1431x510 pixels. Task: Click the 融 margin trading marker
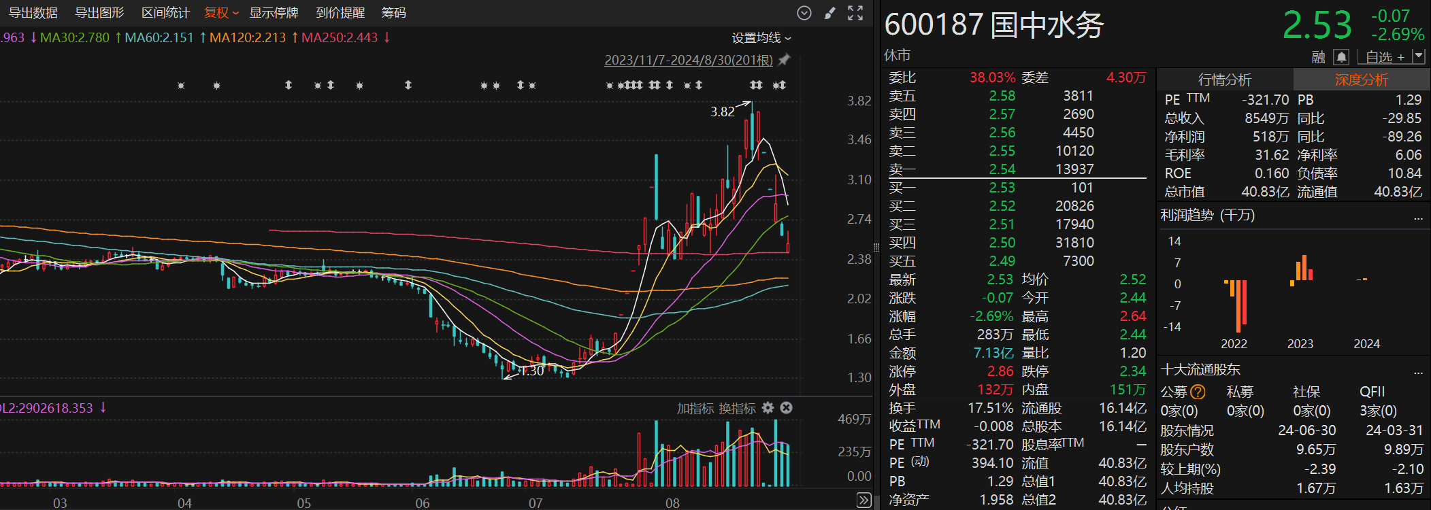point(1319,57)
